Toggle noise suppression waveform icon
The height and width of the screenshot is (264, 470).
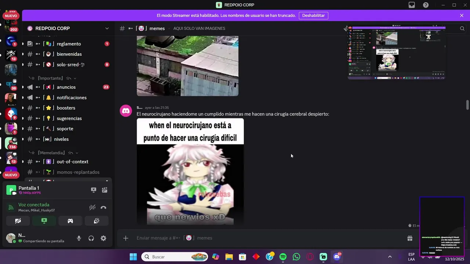pyautogui.click(x=93, y=208)
